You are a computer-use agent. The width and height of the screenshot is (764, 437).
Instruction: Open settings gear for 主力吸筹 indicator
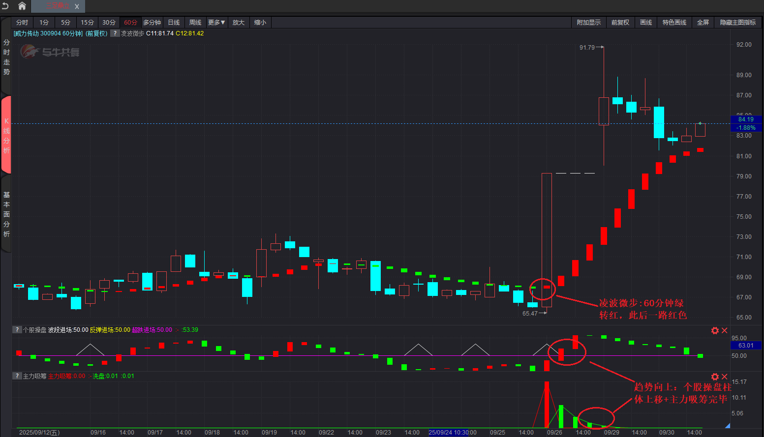(x=715, y=377)
